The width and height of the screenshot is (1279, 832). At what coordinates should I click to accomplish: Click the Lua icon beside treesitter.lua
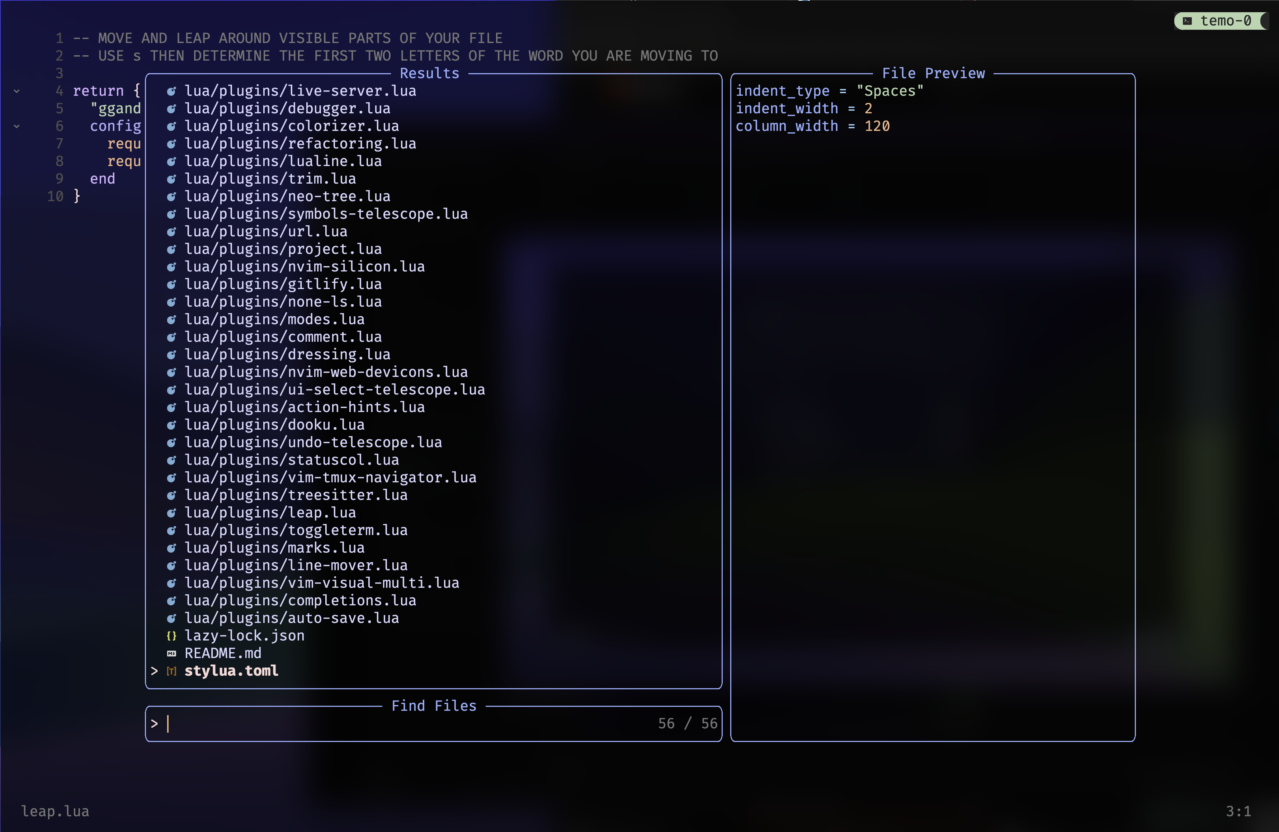[x=171, y=496]
